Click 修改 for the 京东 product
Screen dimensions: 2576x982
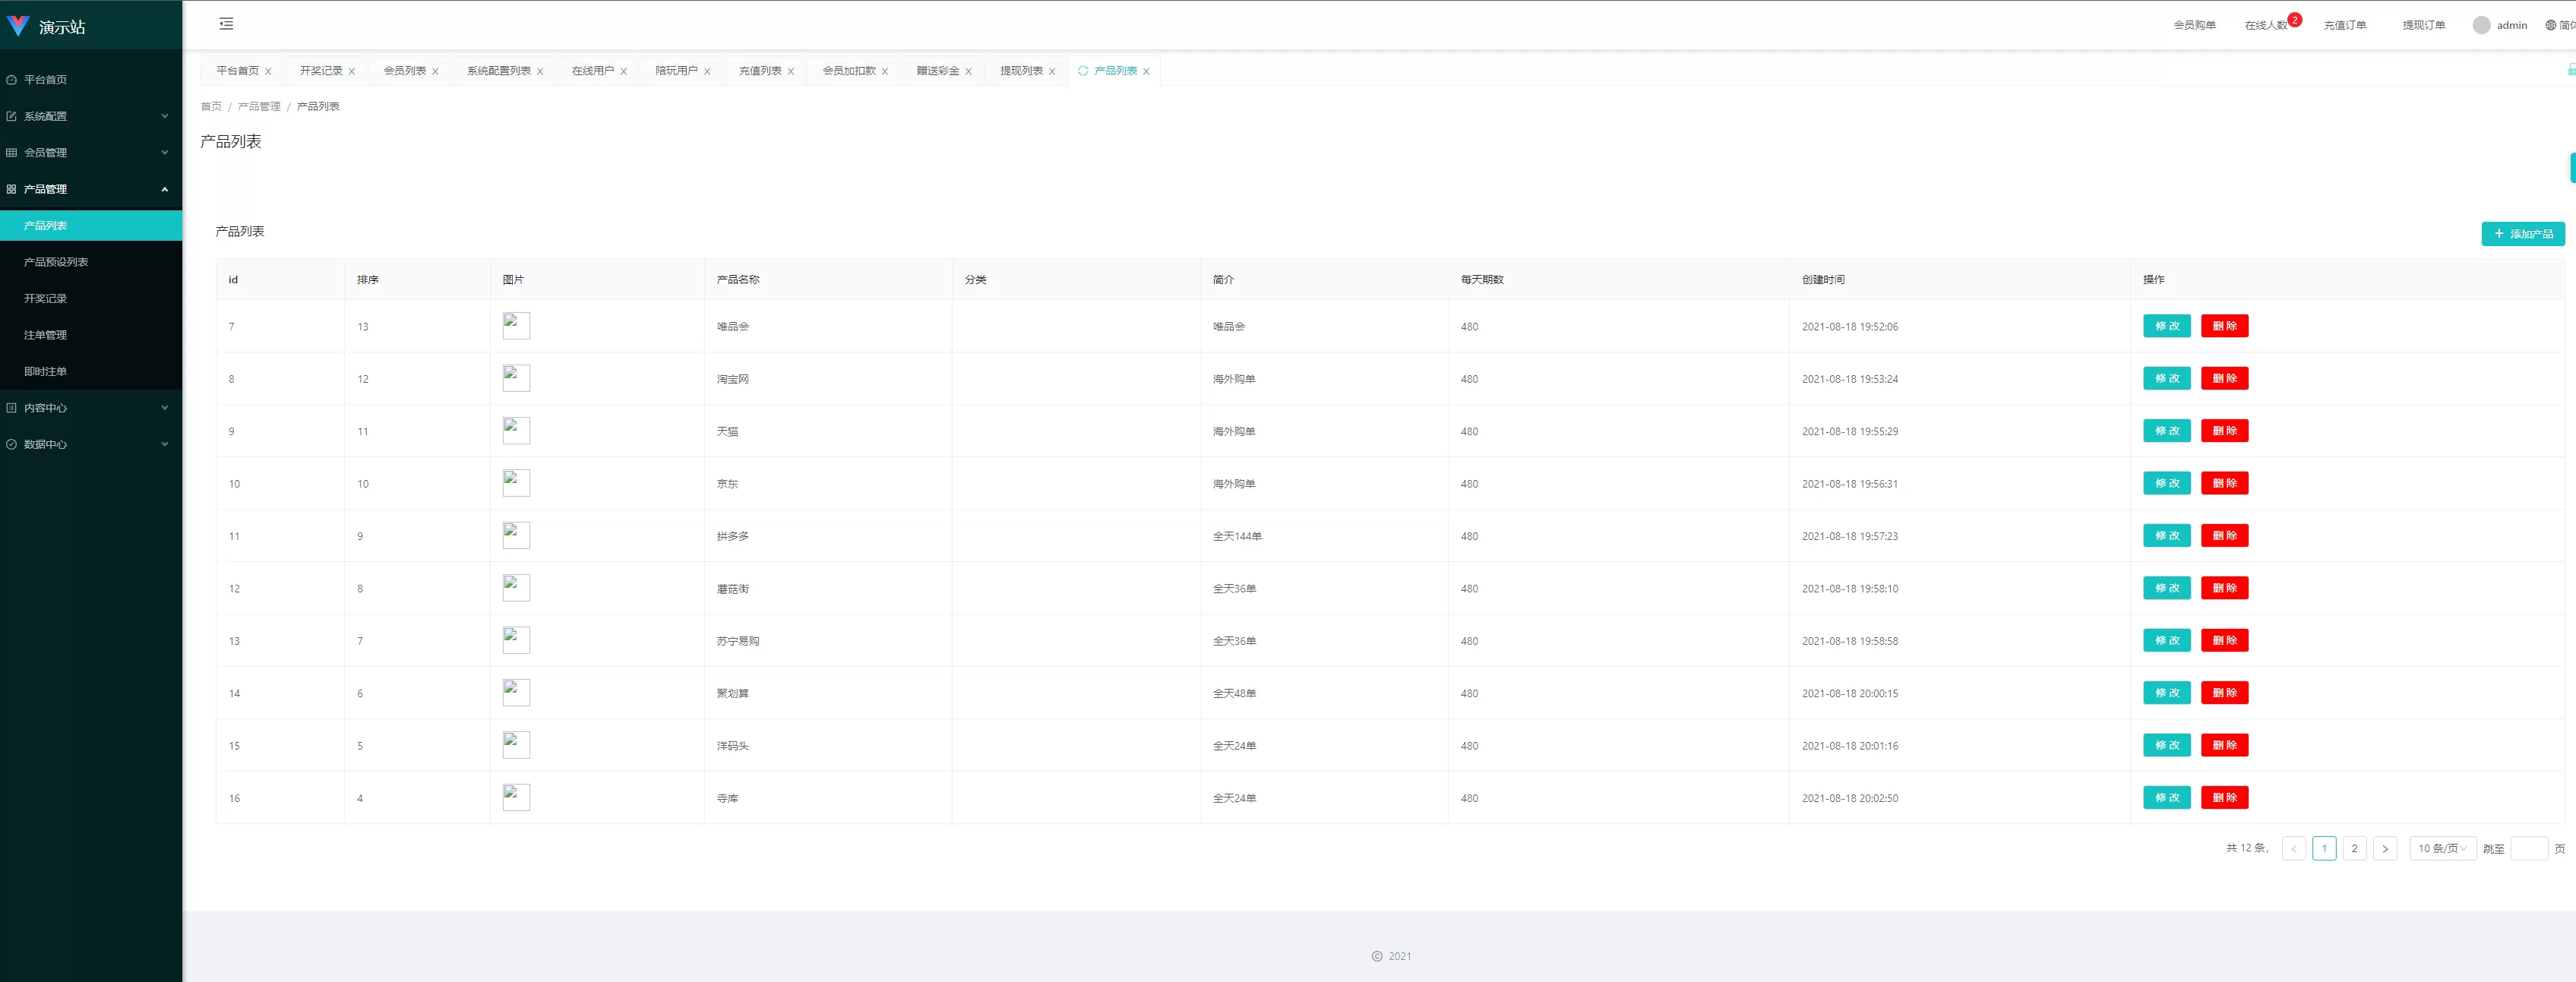point(2166,483)
